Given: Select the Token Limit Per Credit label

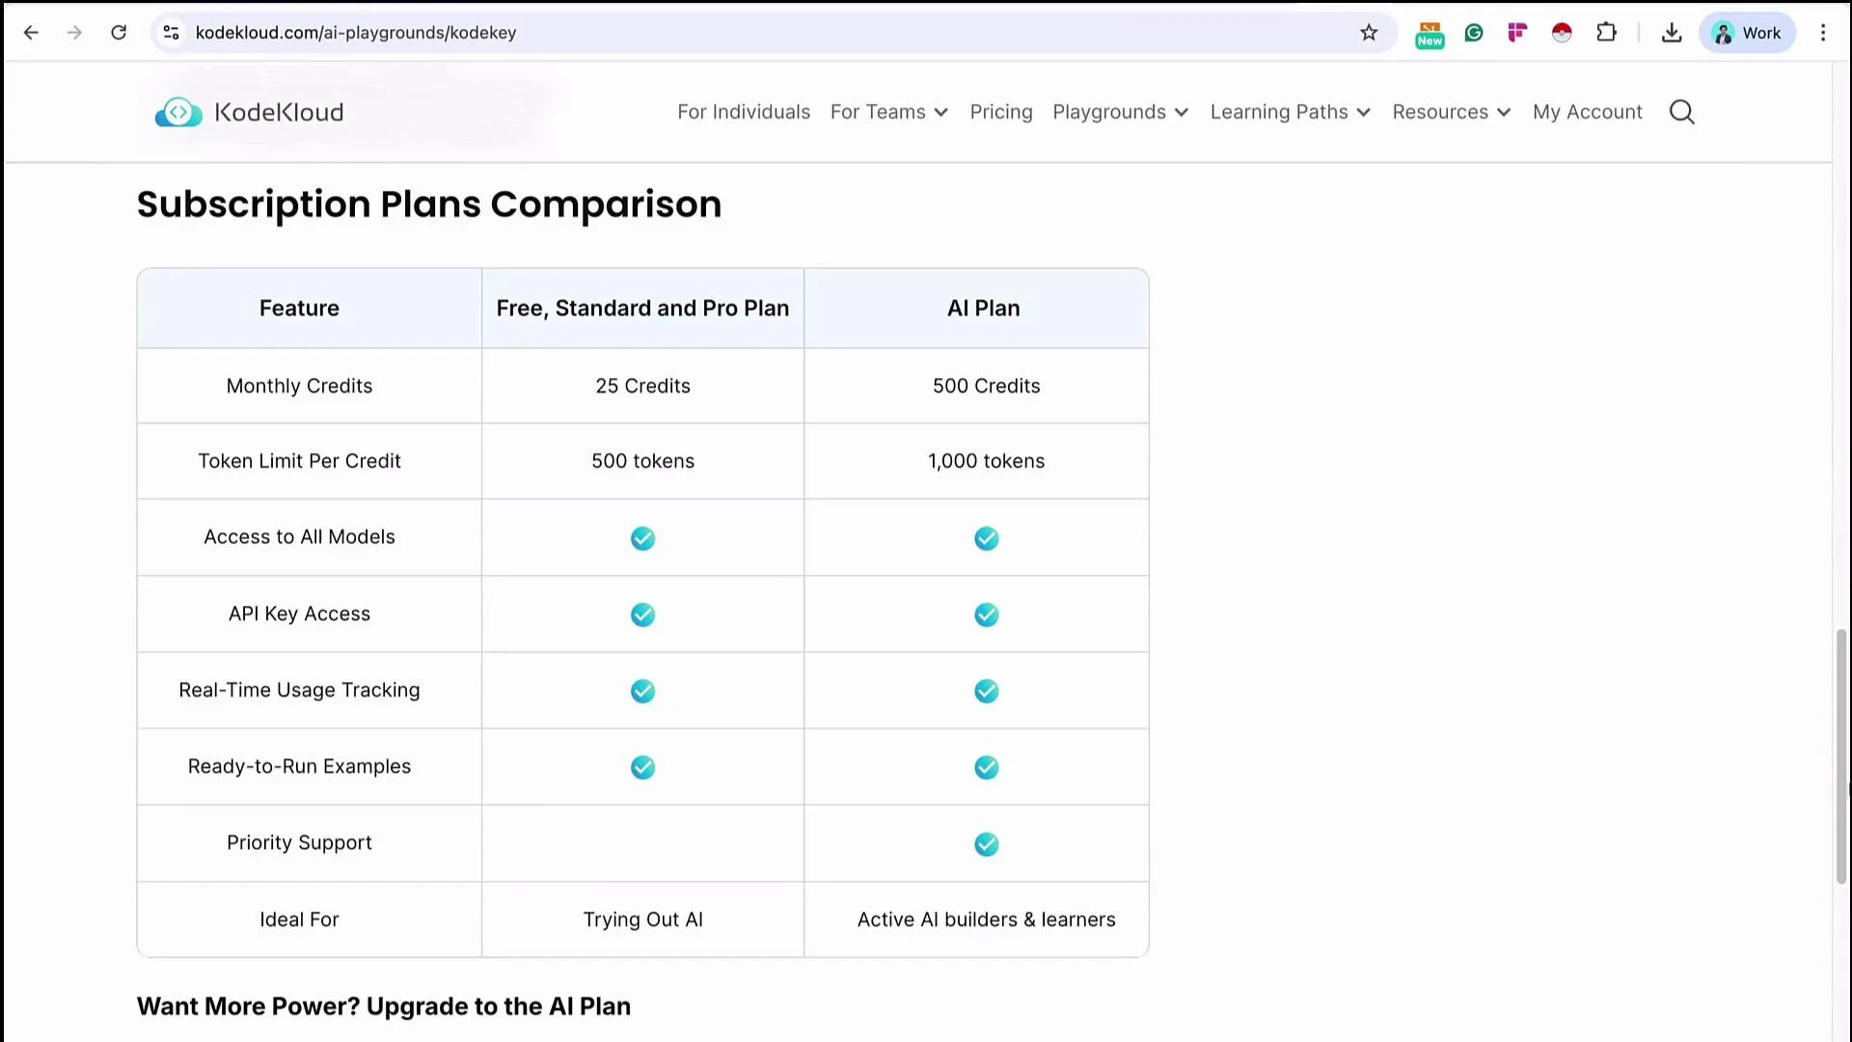Looking at the screenshot, I should click(x=299, y=461).
